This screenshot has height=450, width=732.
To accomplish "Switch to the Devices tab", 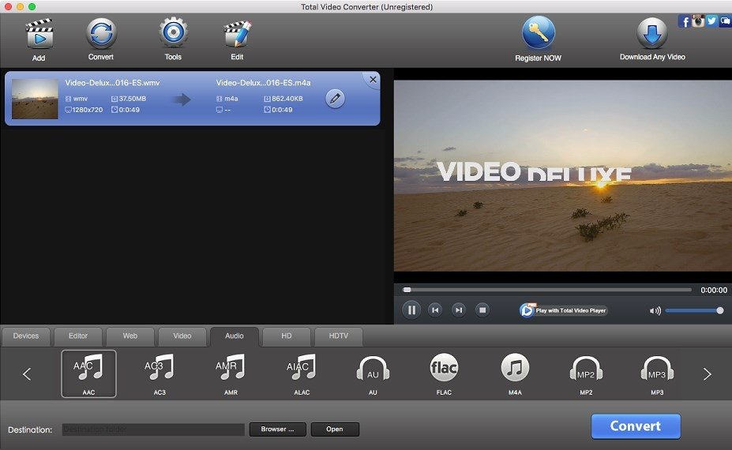I will click(26, 336).
